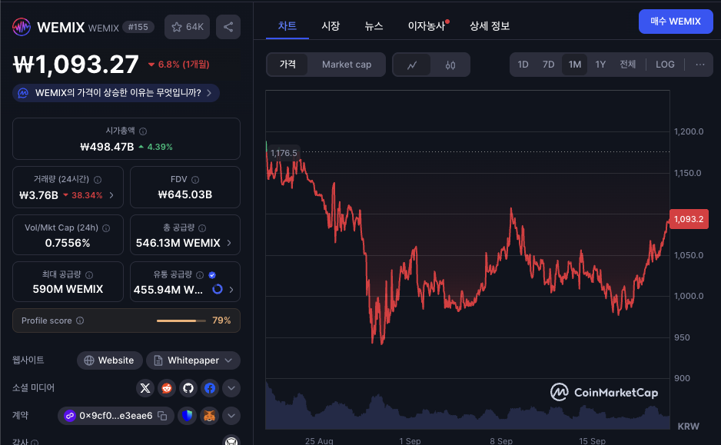Copy the contract address 0x9cf0...e3eae6
721x445 pixels.
pos(162,416)
